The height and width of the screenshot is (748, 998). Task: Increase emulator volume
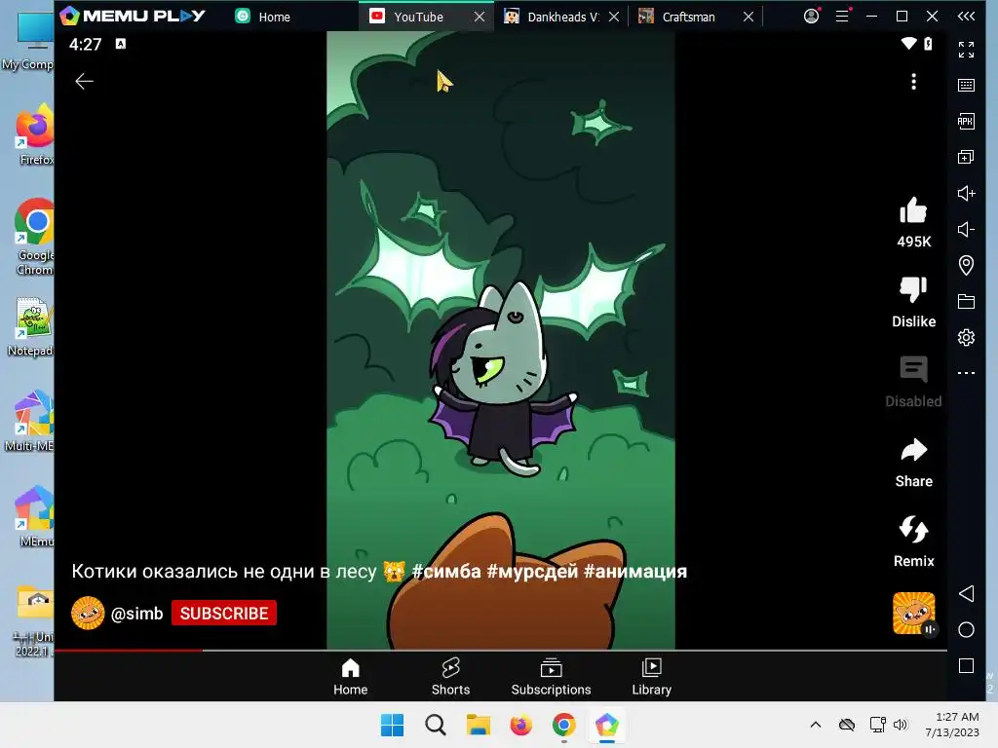(x=966, y=193)
